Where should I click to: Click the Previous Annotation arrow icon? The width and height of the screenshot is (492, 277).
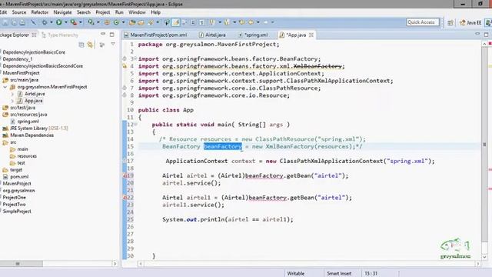pos(227,22)
